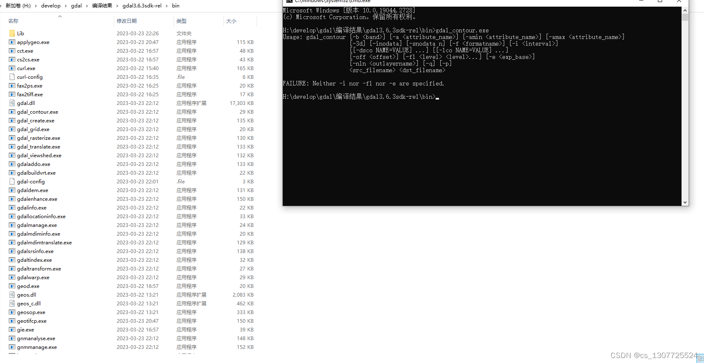Click the gdalwarp.exe program icon
Viewport: 704px width, 363px height.
click(x=12, y=277)
